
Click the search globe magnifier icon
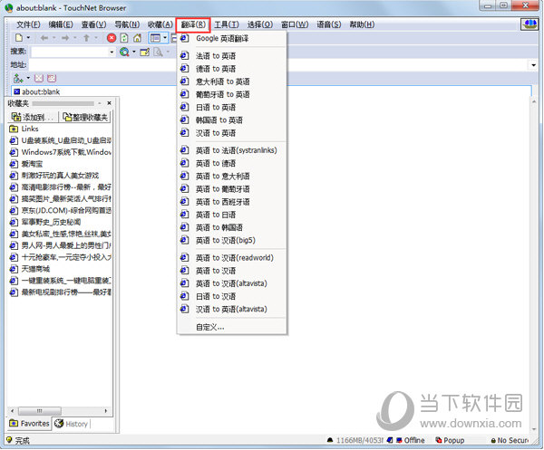click(124, 52)
